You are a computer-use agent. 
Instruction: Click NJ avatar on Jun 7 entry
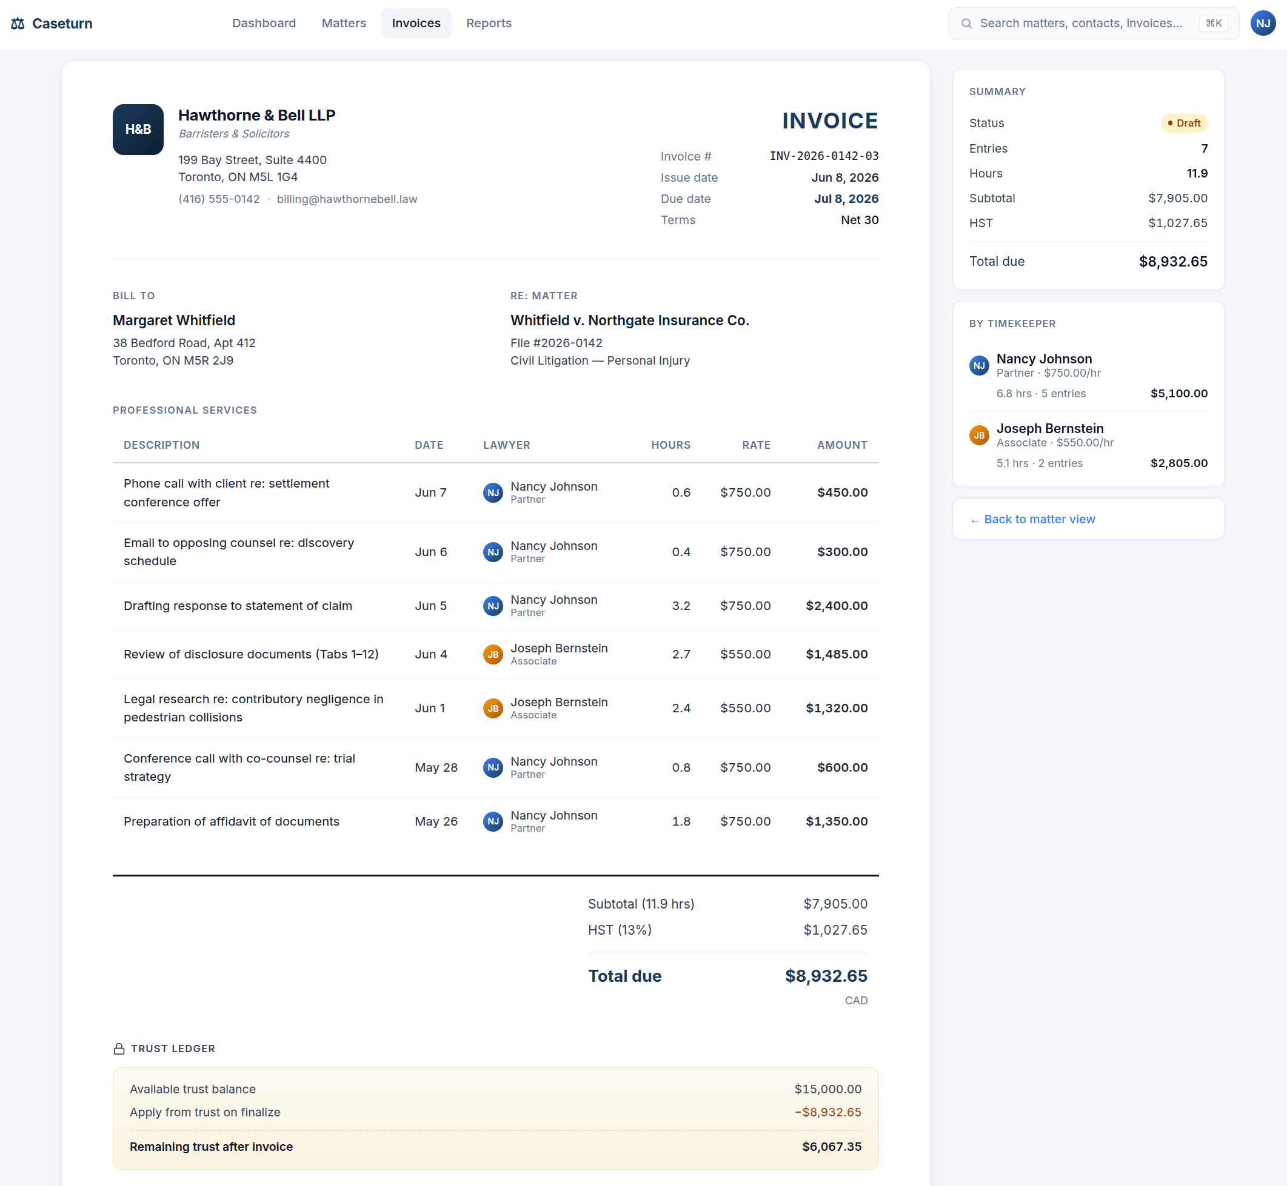pos(493,493)
